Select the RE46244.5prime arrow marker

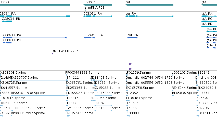tap(173, 90)
